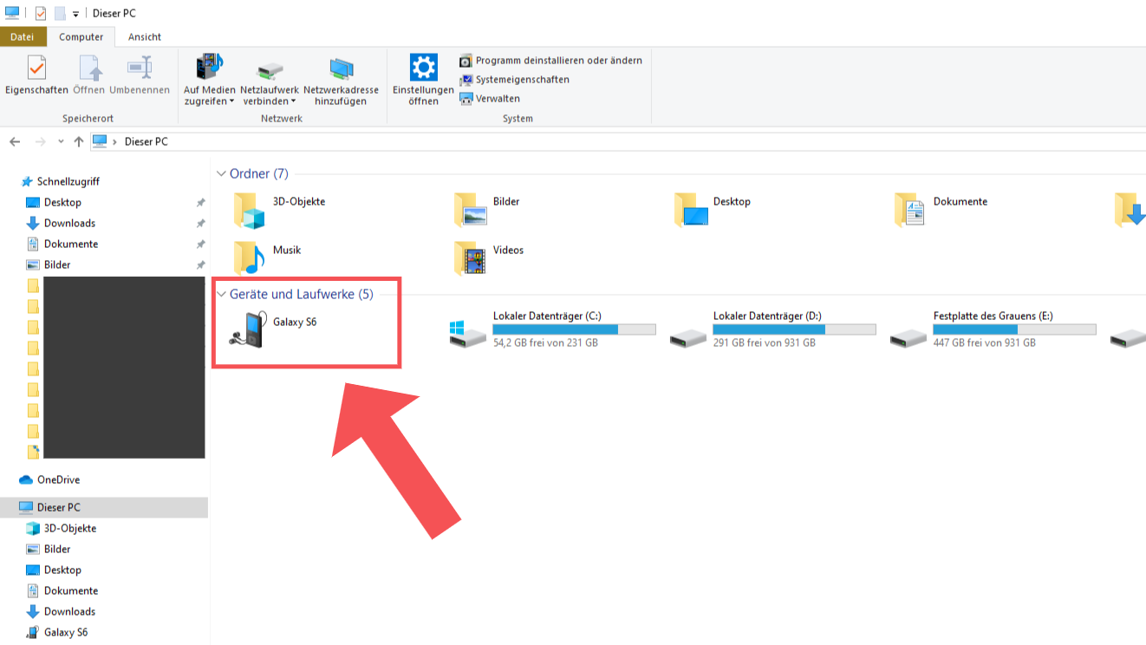Click the address bar path field
Image resolution: width=1146 pixels, height=645 pixels.
[x=617, y=141]
